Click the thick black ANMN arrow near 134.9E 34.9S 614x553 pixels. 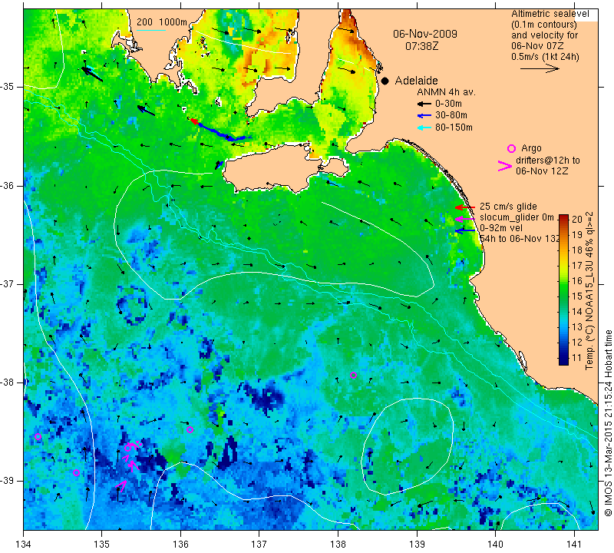click(x=92, y=74)
